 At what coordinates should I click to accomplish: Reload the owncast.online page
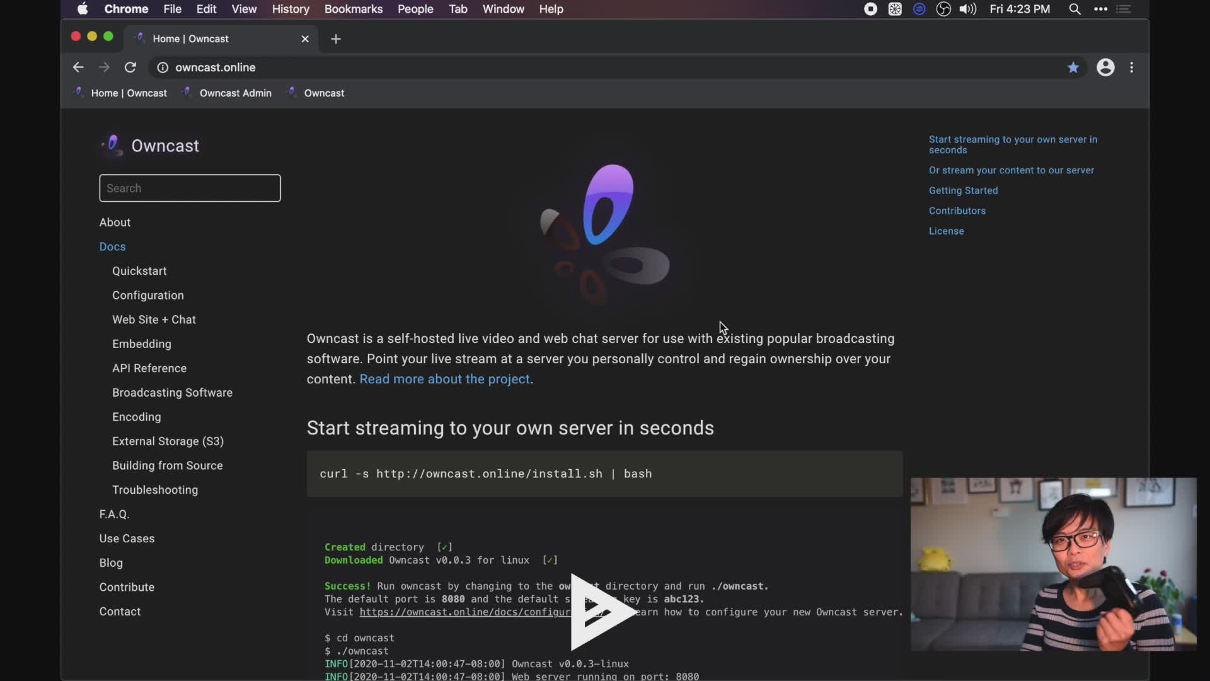[x=130, y=67]
